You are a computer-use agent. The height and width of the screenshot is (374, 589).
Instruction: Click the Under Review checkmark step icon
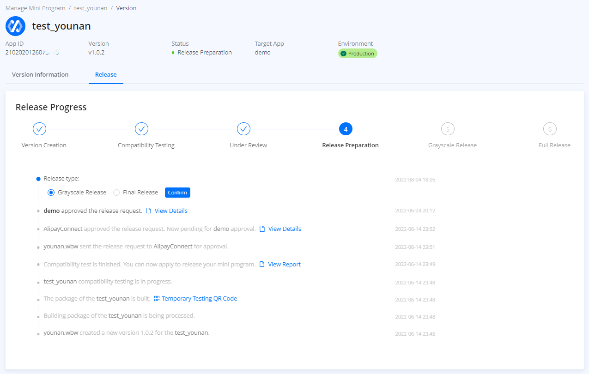tap(244, 129)
